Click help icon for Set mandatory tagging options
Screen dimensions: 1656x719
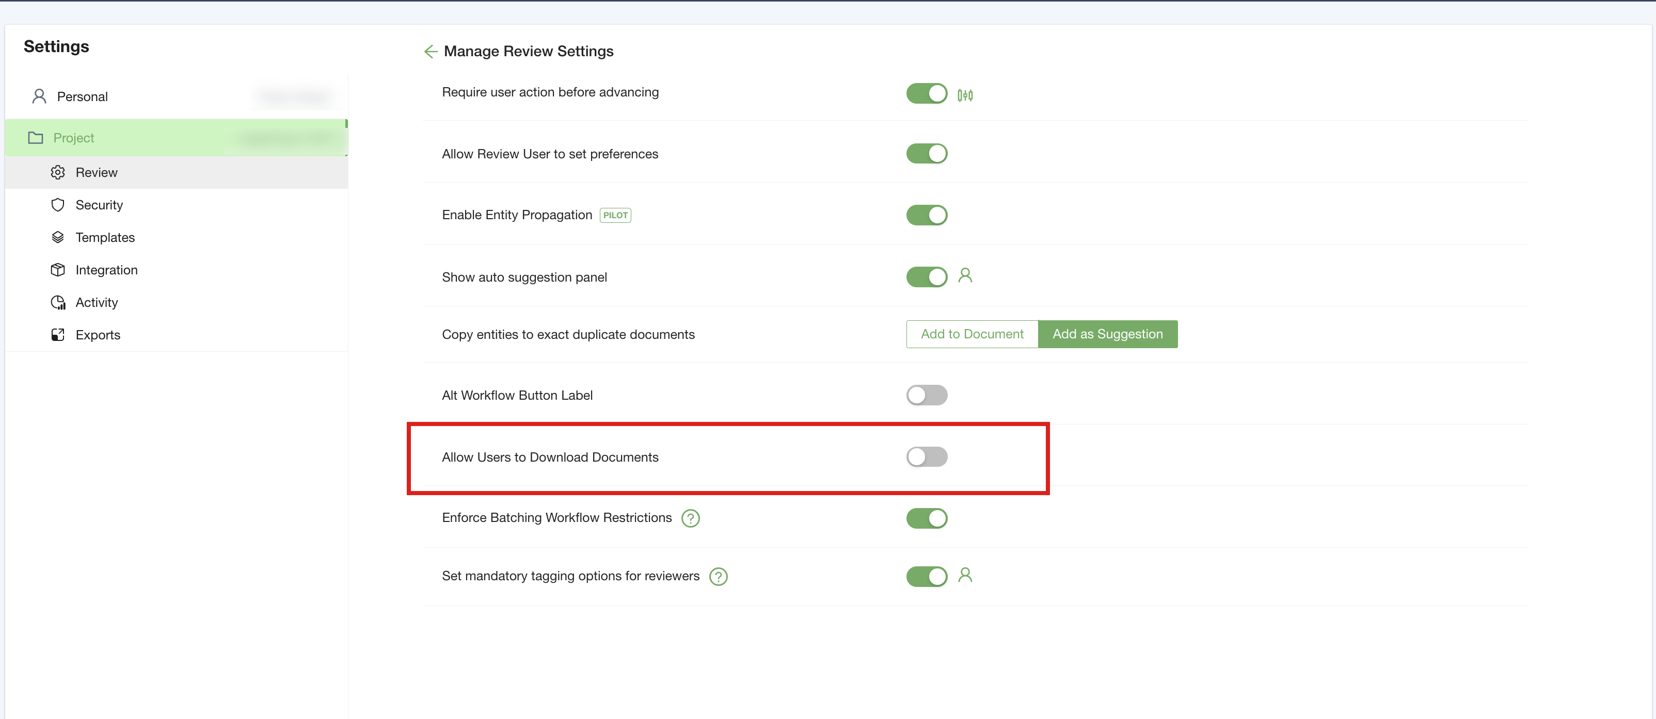[x=718, y=576]
